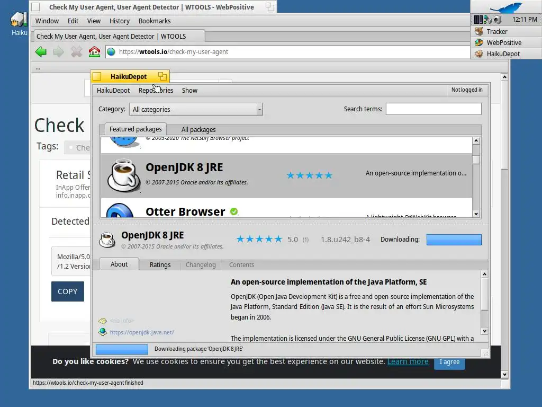The width and height of the screenshot is (542, 407).
Task: Click the globe icon beside openjdk link
Action: point(103,332)
